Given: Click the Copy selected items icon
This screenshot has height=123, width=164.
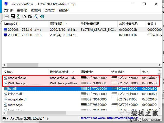Looking at the screenshot, I should (x=25, y=16).
